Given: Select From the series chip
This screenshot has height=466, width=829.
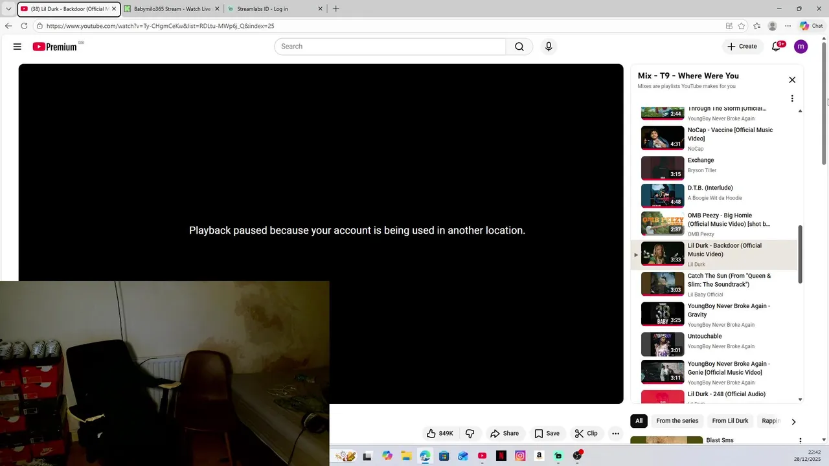Looking at the screenshot, I should (x=677, y=421).
